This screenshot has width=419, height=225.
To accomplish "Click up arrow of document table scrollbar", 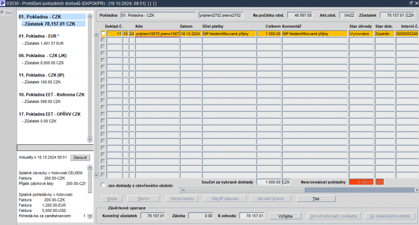I will tap(96, 34).
